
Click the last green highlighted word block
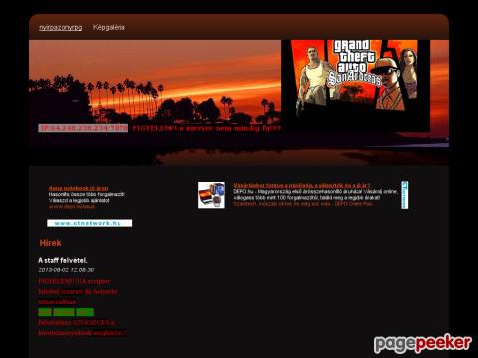point(85,312)
